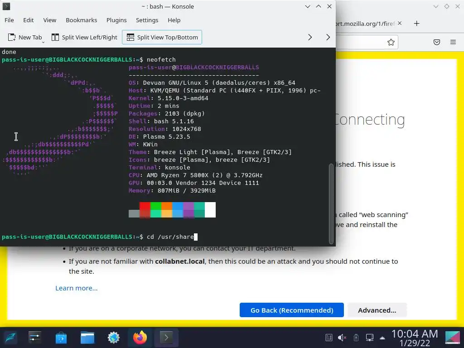Switch to Firefox via taskbar icon
Viewport: 464px width, 348px height.
click(x=140, y=337)
